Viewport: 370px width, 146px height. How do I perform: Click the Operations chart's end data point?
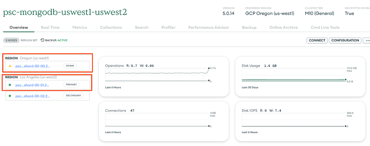point(208,68)
